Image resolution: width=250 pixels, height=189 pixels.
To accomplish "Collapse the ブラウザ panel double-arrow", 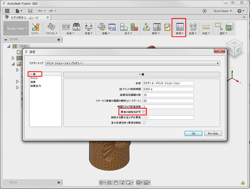I will point(6,40).
